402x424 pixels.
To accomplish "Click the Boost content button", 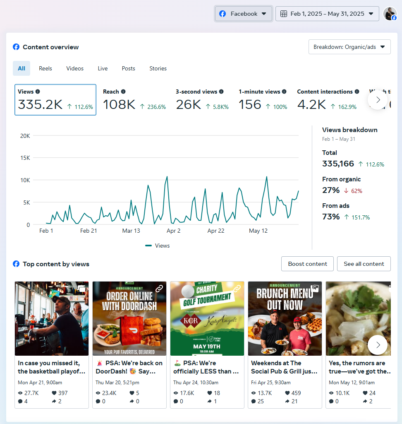I will click(307, 264).
